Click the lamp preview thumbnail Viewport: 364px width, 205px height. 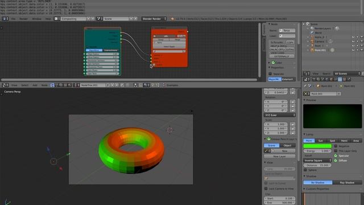(332, 116)
